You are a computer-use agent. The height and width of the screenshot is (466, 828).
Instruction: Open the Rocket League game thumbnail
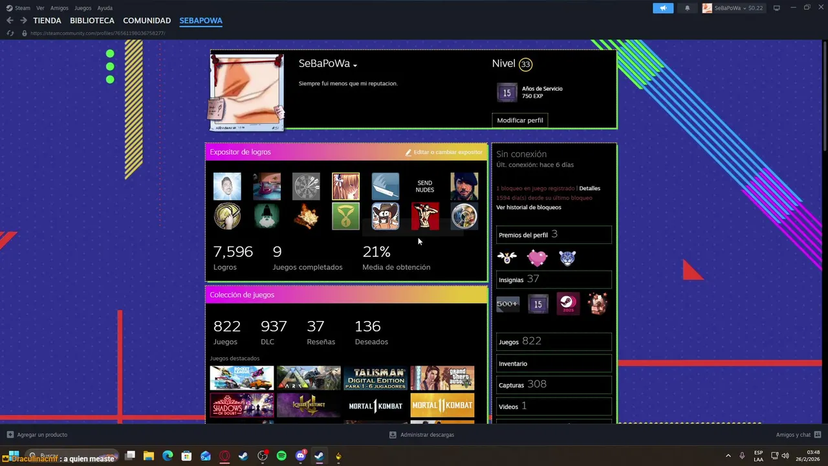(x=242, y=378)
